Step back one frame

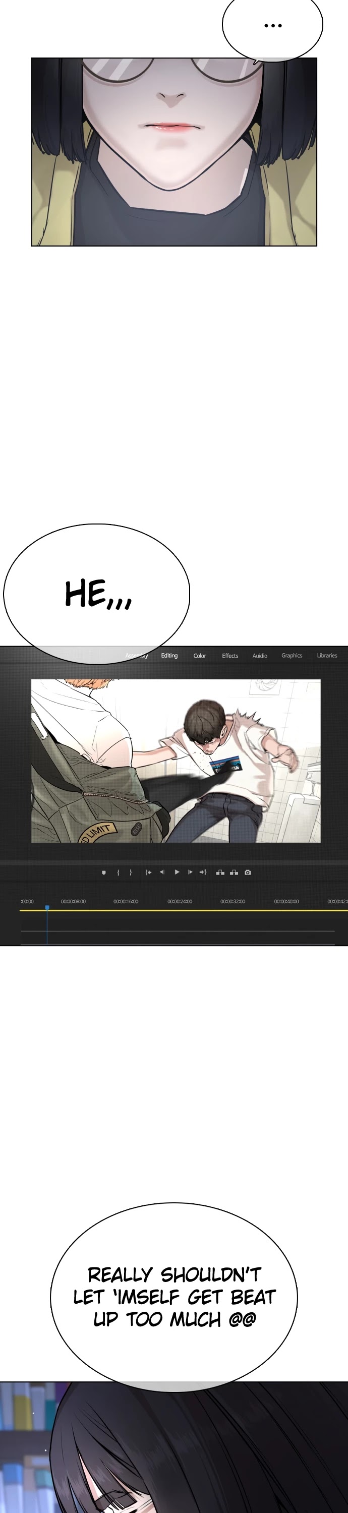[x=162, y=872]
